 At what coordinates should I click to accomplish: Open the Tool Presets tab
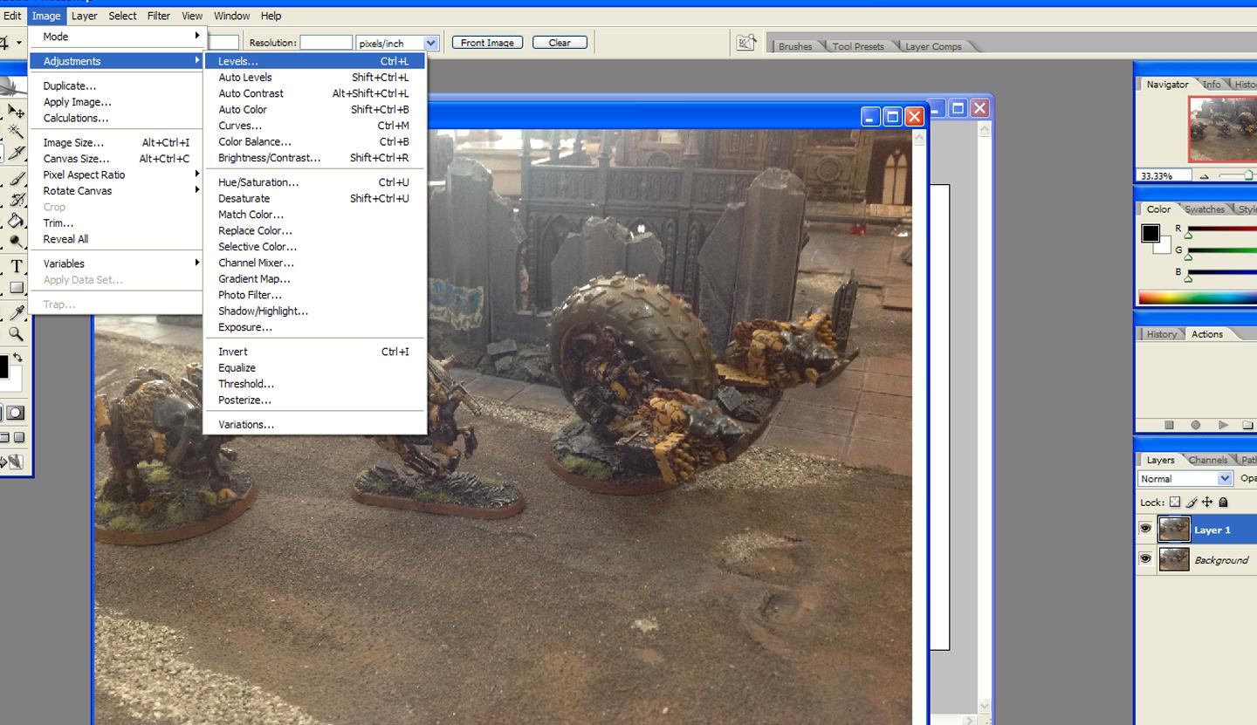coord(857,46)
